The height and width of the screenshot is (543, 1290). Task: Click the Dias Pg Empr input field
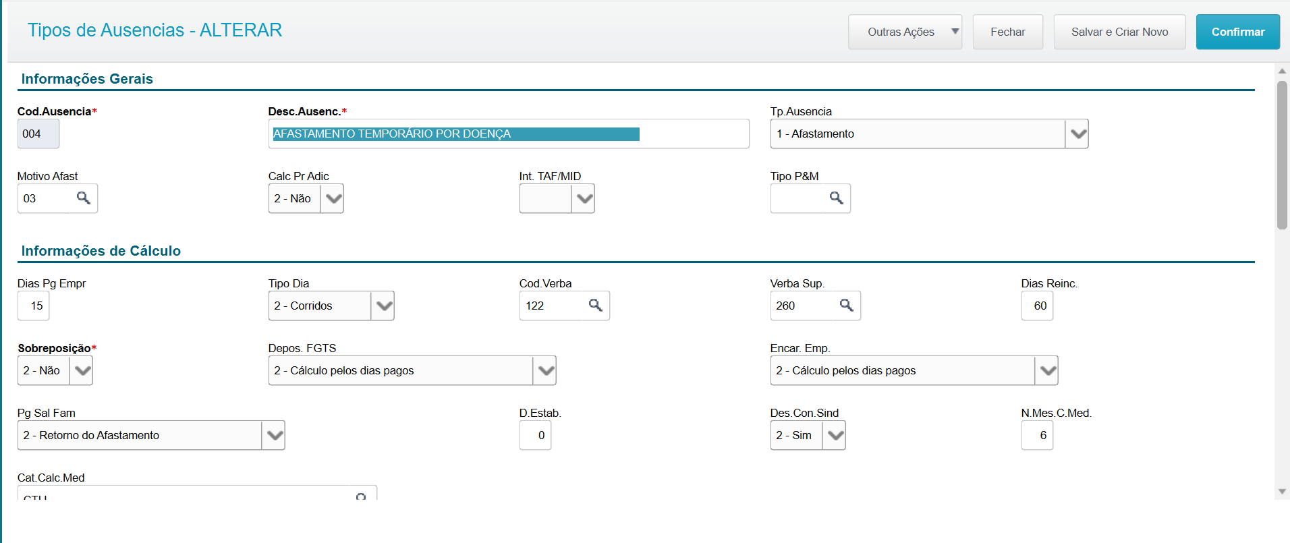point(34,306)
